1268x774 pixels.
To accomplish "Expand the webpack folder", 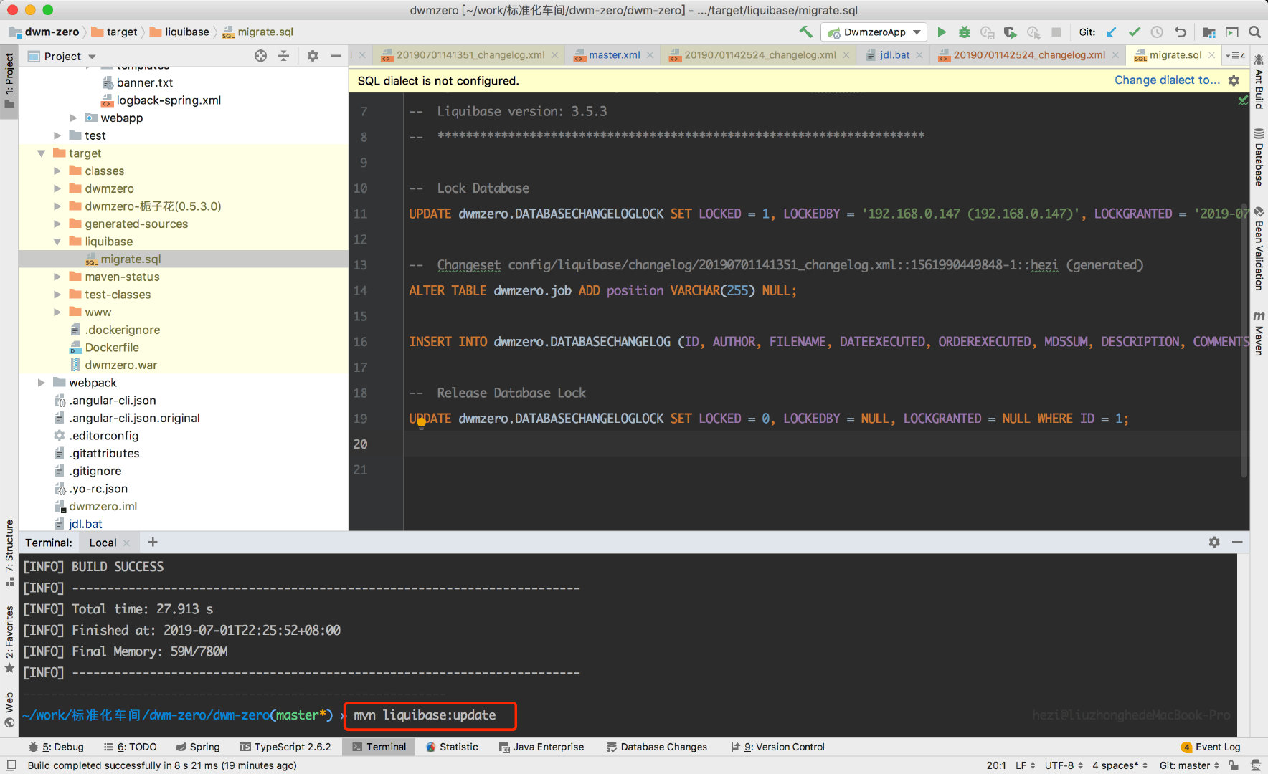I will [42, 383].
